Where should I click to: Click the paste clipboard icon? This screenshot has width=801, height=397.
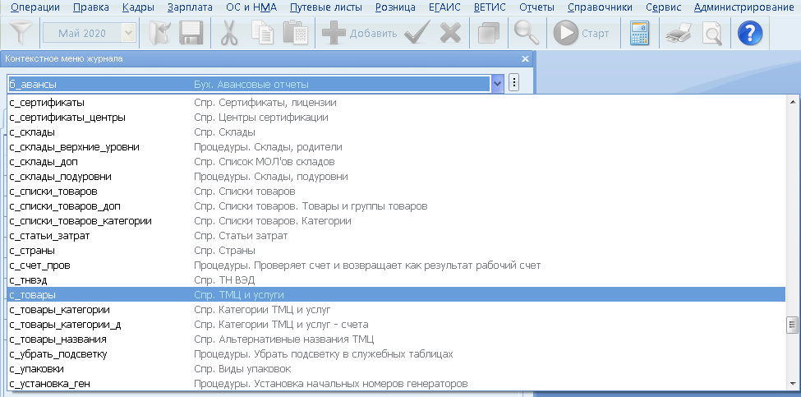(x=294, y=34)
